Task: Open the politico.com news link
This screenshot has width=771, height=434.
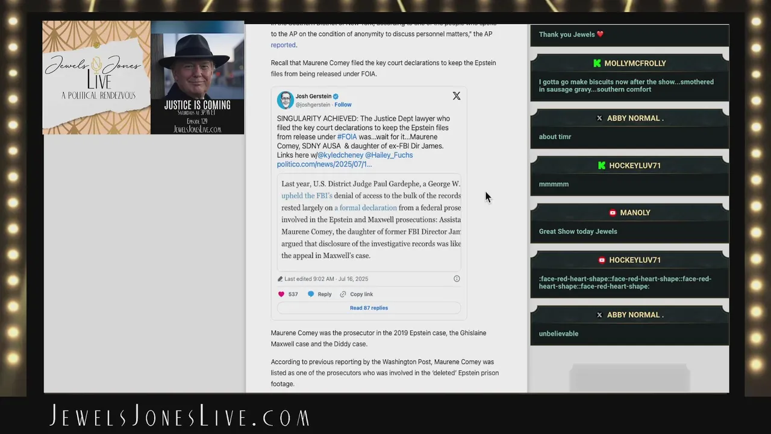Action: (324, 164)
